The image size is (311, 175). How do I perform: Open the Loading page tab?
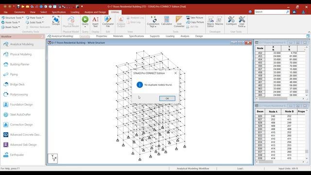[170, 36]
